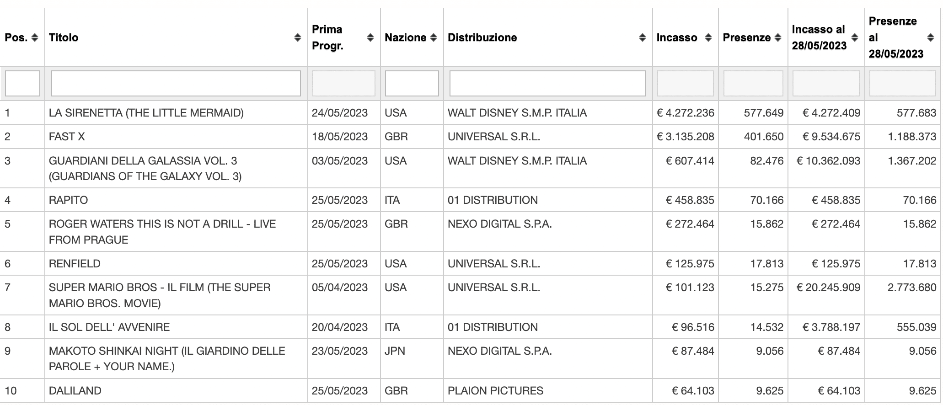Click the Prima Progr. header label
This screenshot has width=943, height=405.
coord(327,37)
